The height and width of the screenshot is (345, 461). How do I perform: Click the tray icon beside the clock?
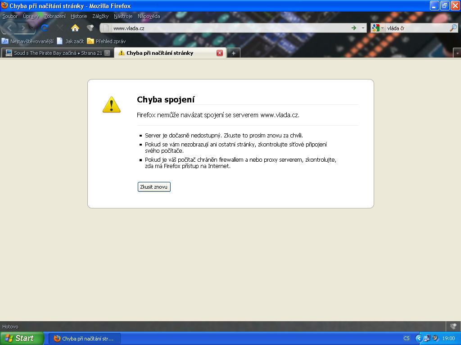(436, 338)
